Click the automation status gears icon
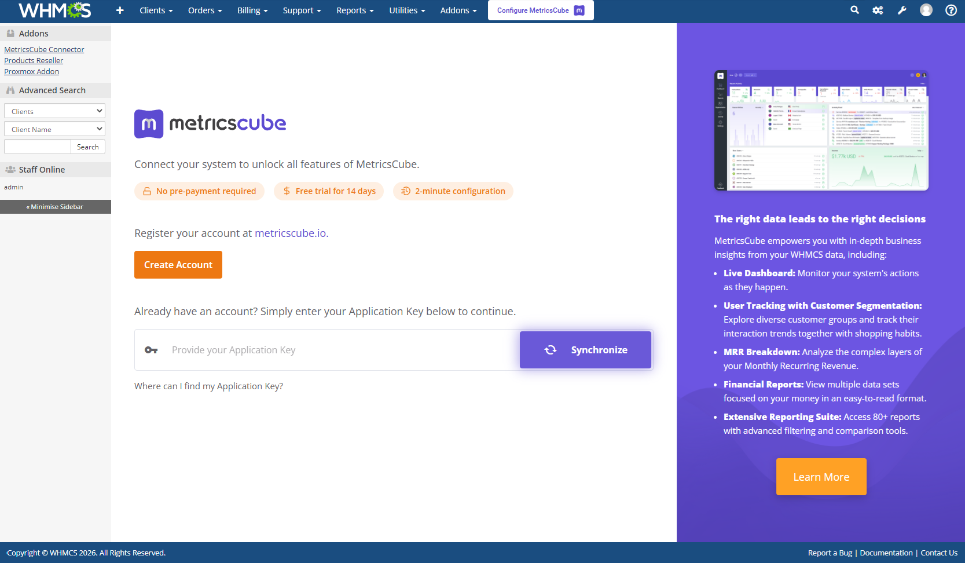Viewport: 965px width, 563px height. click(x=878, y=10)
